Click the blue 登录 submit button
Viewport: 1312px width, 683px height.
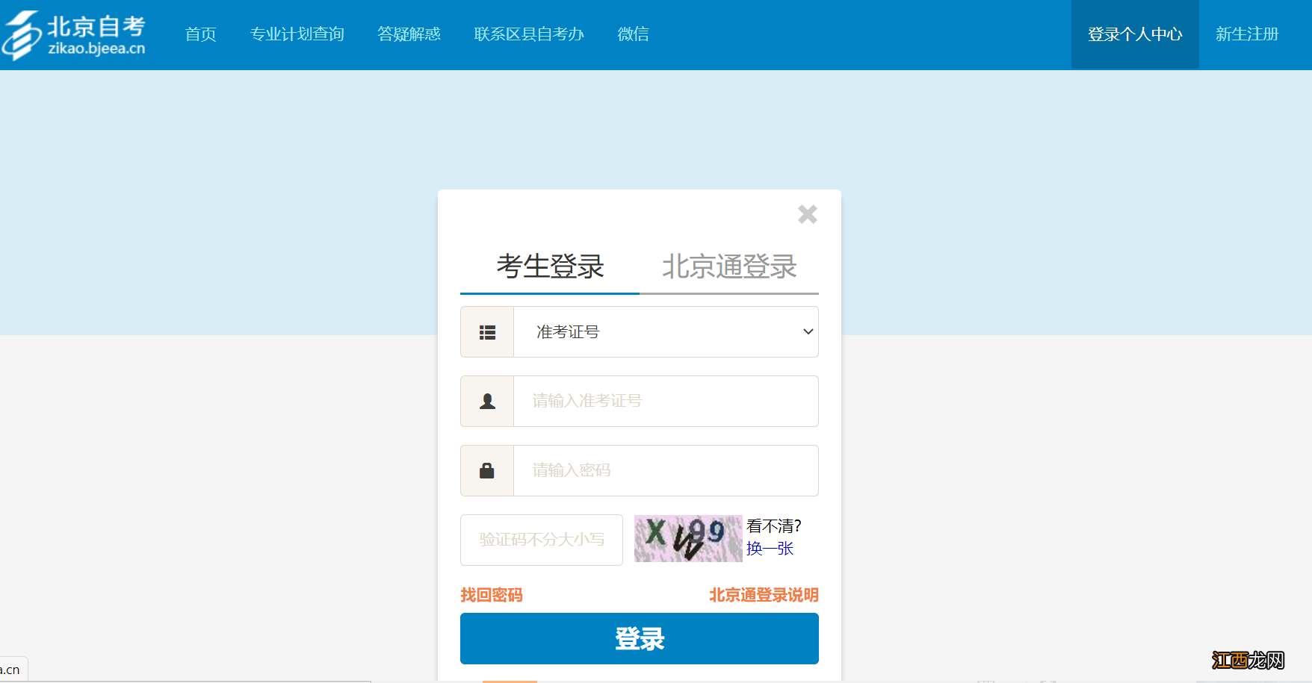640,639
